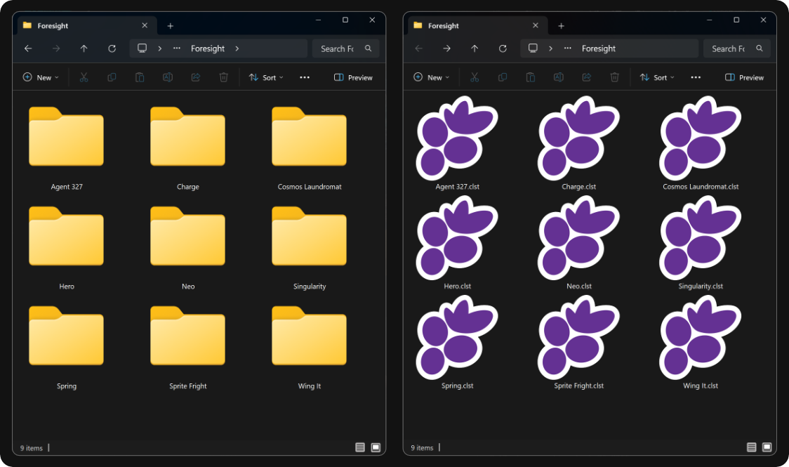Click Foresight in the right window address bar
The image size is (789, 467).
point(598,48)
